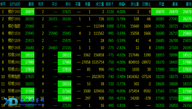Image resolution: width=192 pixels, height=109 pixels.
Task: Select the 棉纱1901 contract name
Action: click(x=14, y=19)
